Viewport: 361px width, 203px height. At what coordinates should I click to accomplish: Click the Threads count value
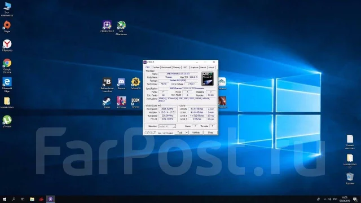click(x=212, y=126)
